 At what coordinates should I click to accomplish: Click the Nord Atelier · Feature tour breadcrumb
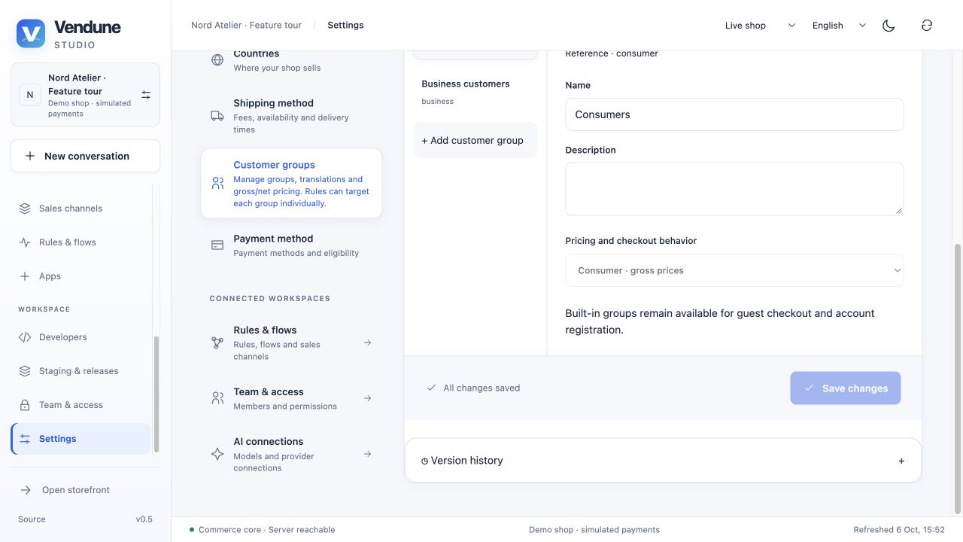(246, 26)
